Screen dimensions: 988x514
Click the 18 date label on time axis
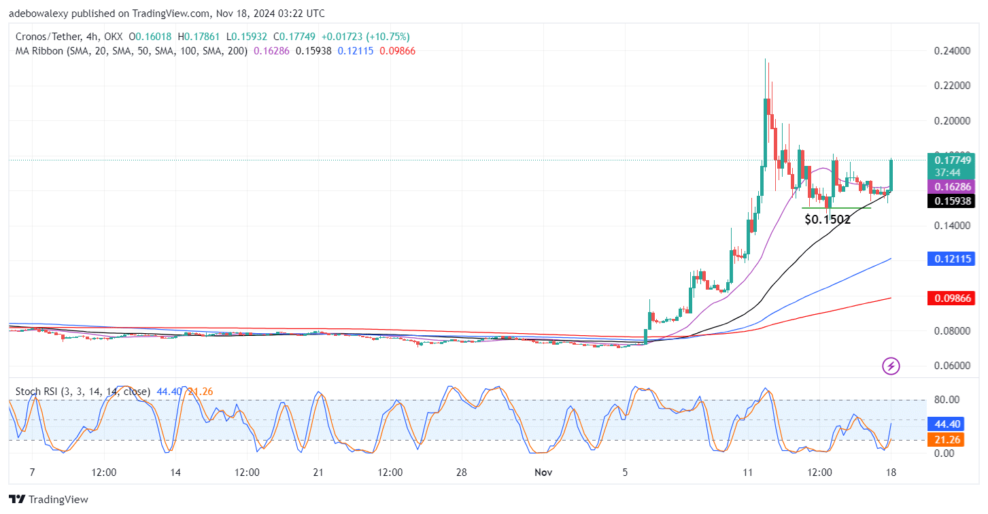click(891, 473)
